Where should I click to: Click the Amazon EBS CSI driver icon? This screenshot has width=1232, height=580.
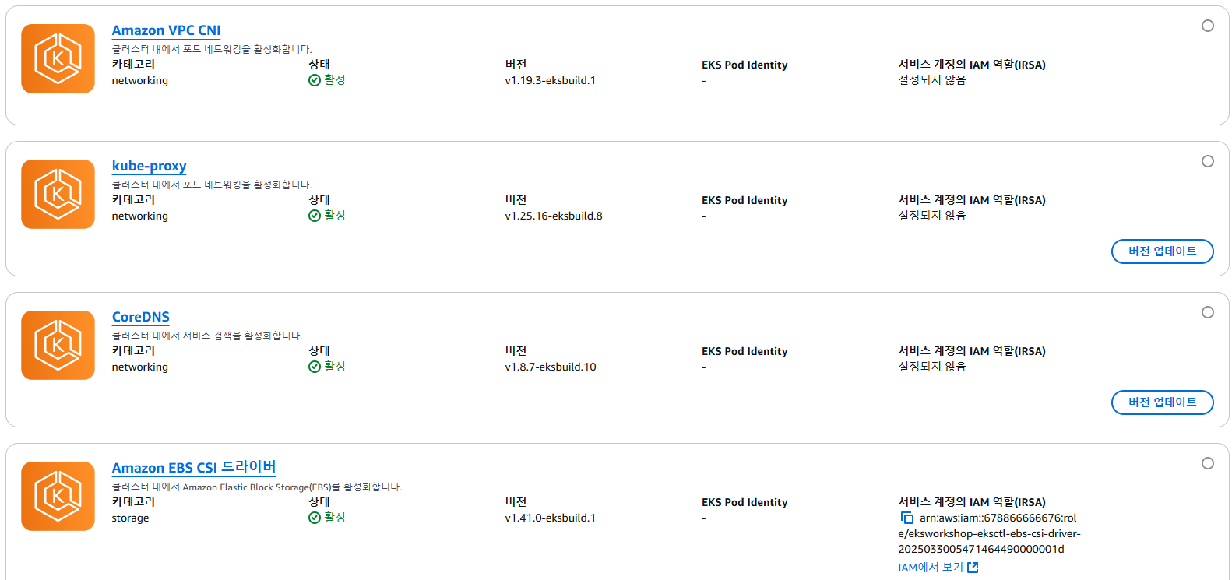pos(58,496)
